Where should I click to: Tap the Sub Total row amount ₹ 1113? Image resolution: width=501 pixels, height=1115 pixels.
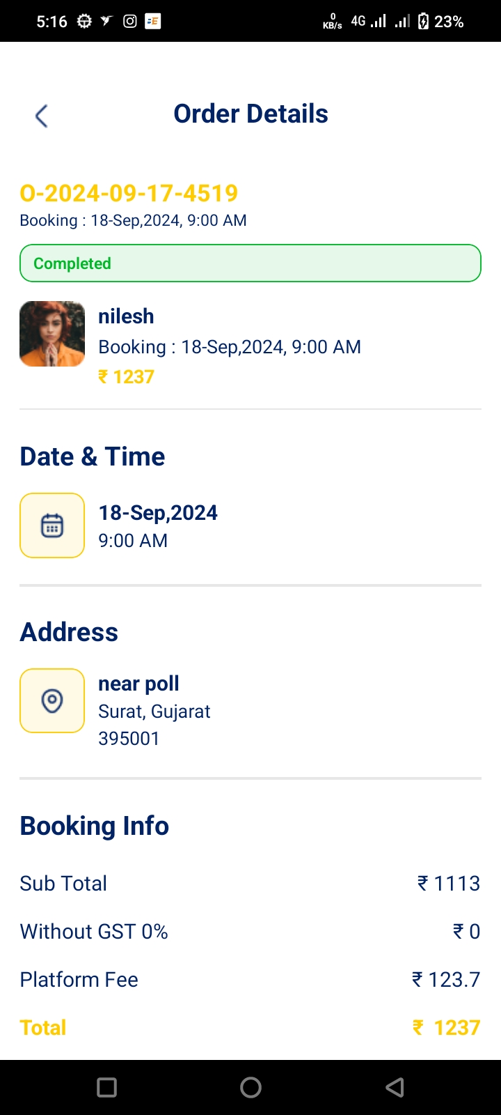(x=449, y=884)
